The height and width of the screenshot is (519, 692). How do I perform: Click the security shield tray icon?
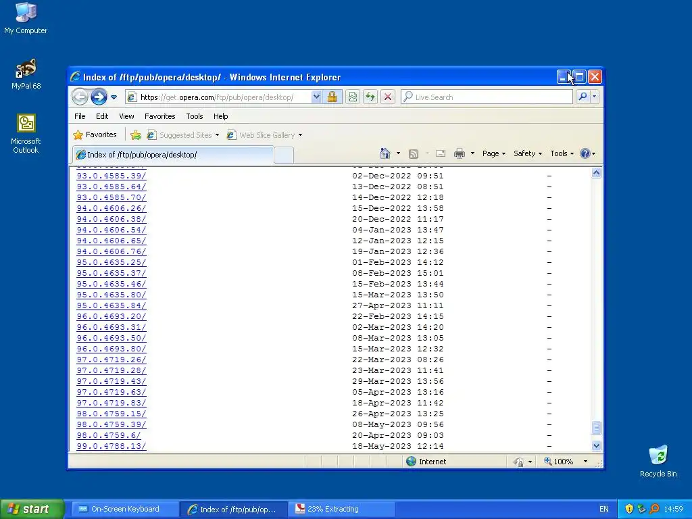coord(629,509)
